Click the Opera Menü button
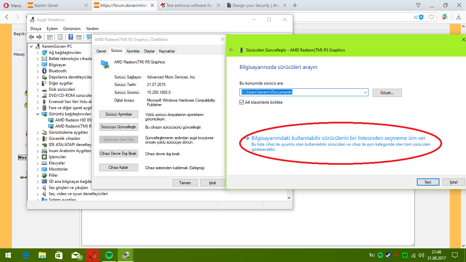The height and width of the screenshot is (262, 466). click(12, 5)
